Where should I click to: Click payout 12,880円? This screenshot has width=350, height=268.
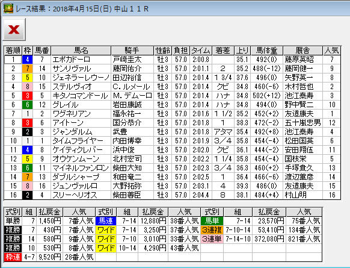pos(153,221)
